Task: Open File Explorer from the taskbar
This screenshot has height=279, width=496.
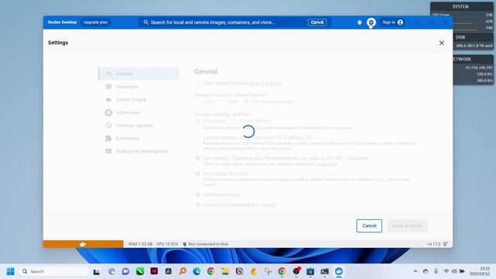Action: [226, 271]
